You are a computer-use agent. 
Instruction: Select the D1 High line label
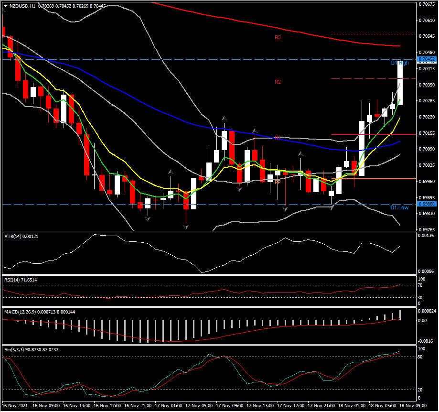[399, 63]
